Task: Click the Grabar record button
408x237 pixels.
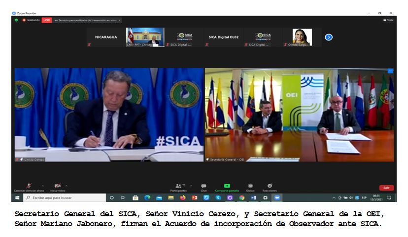Action: pyautogui.click(x=250, y=188)
